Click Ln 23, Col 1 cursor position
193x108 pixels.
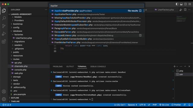(x=120, y=105)
